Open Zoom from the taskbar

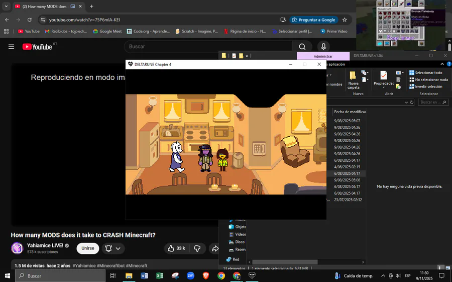[190, 275]
